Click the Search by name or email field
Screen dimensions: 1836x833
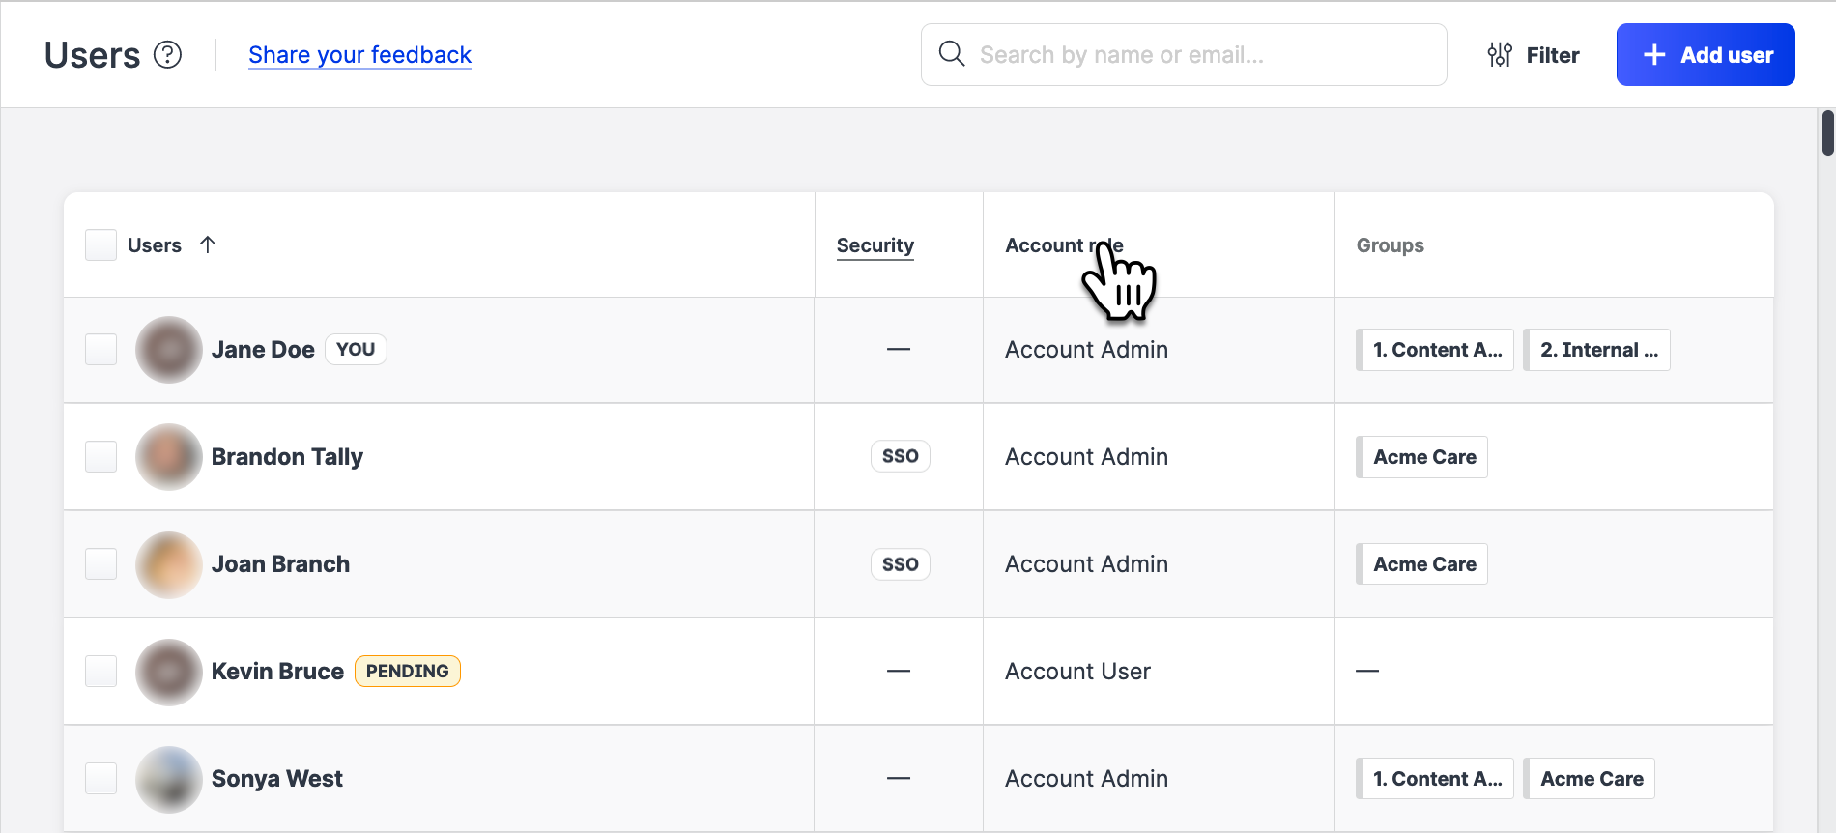coord(1198,55)
